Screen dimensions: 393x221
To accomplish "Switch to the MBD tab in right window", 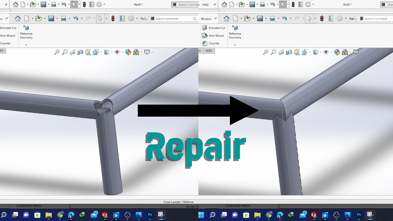I will click(x=209, y=51).
